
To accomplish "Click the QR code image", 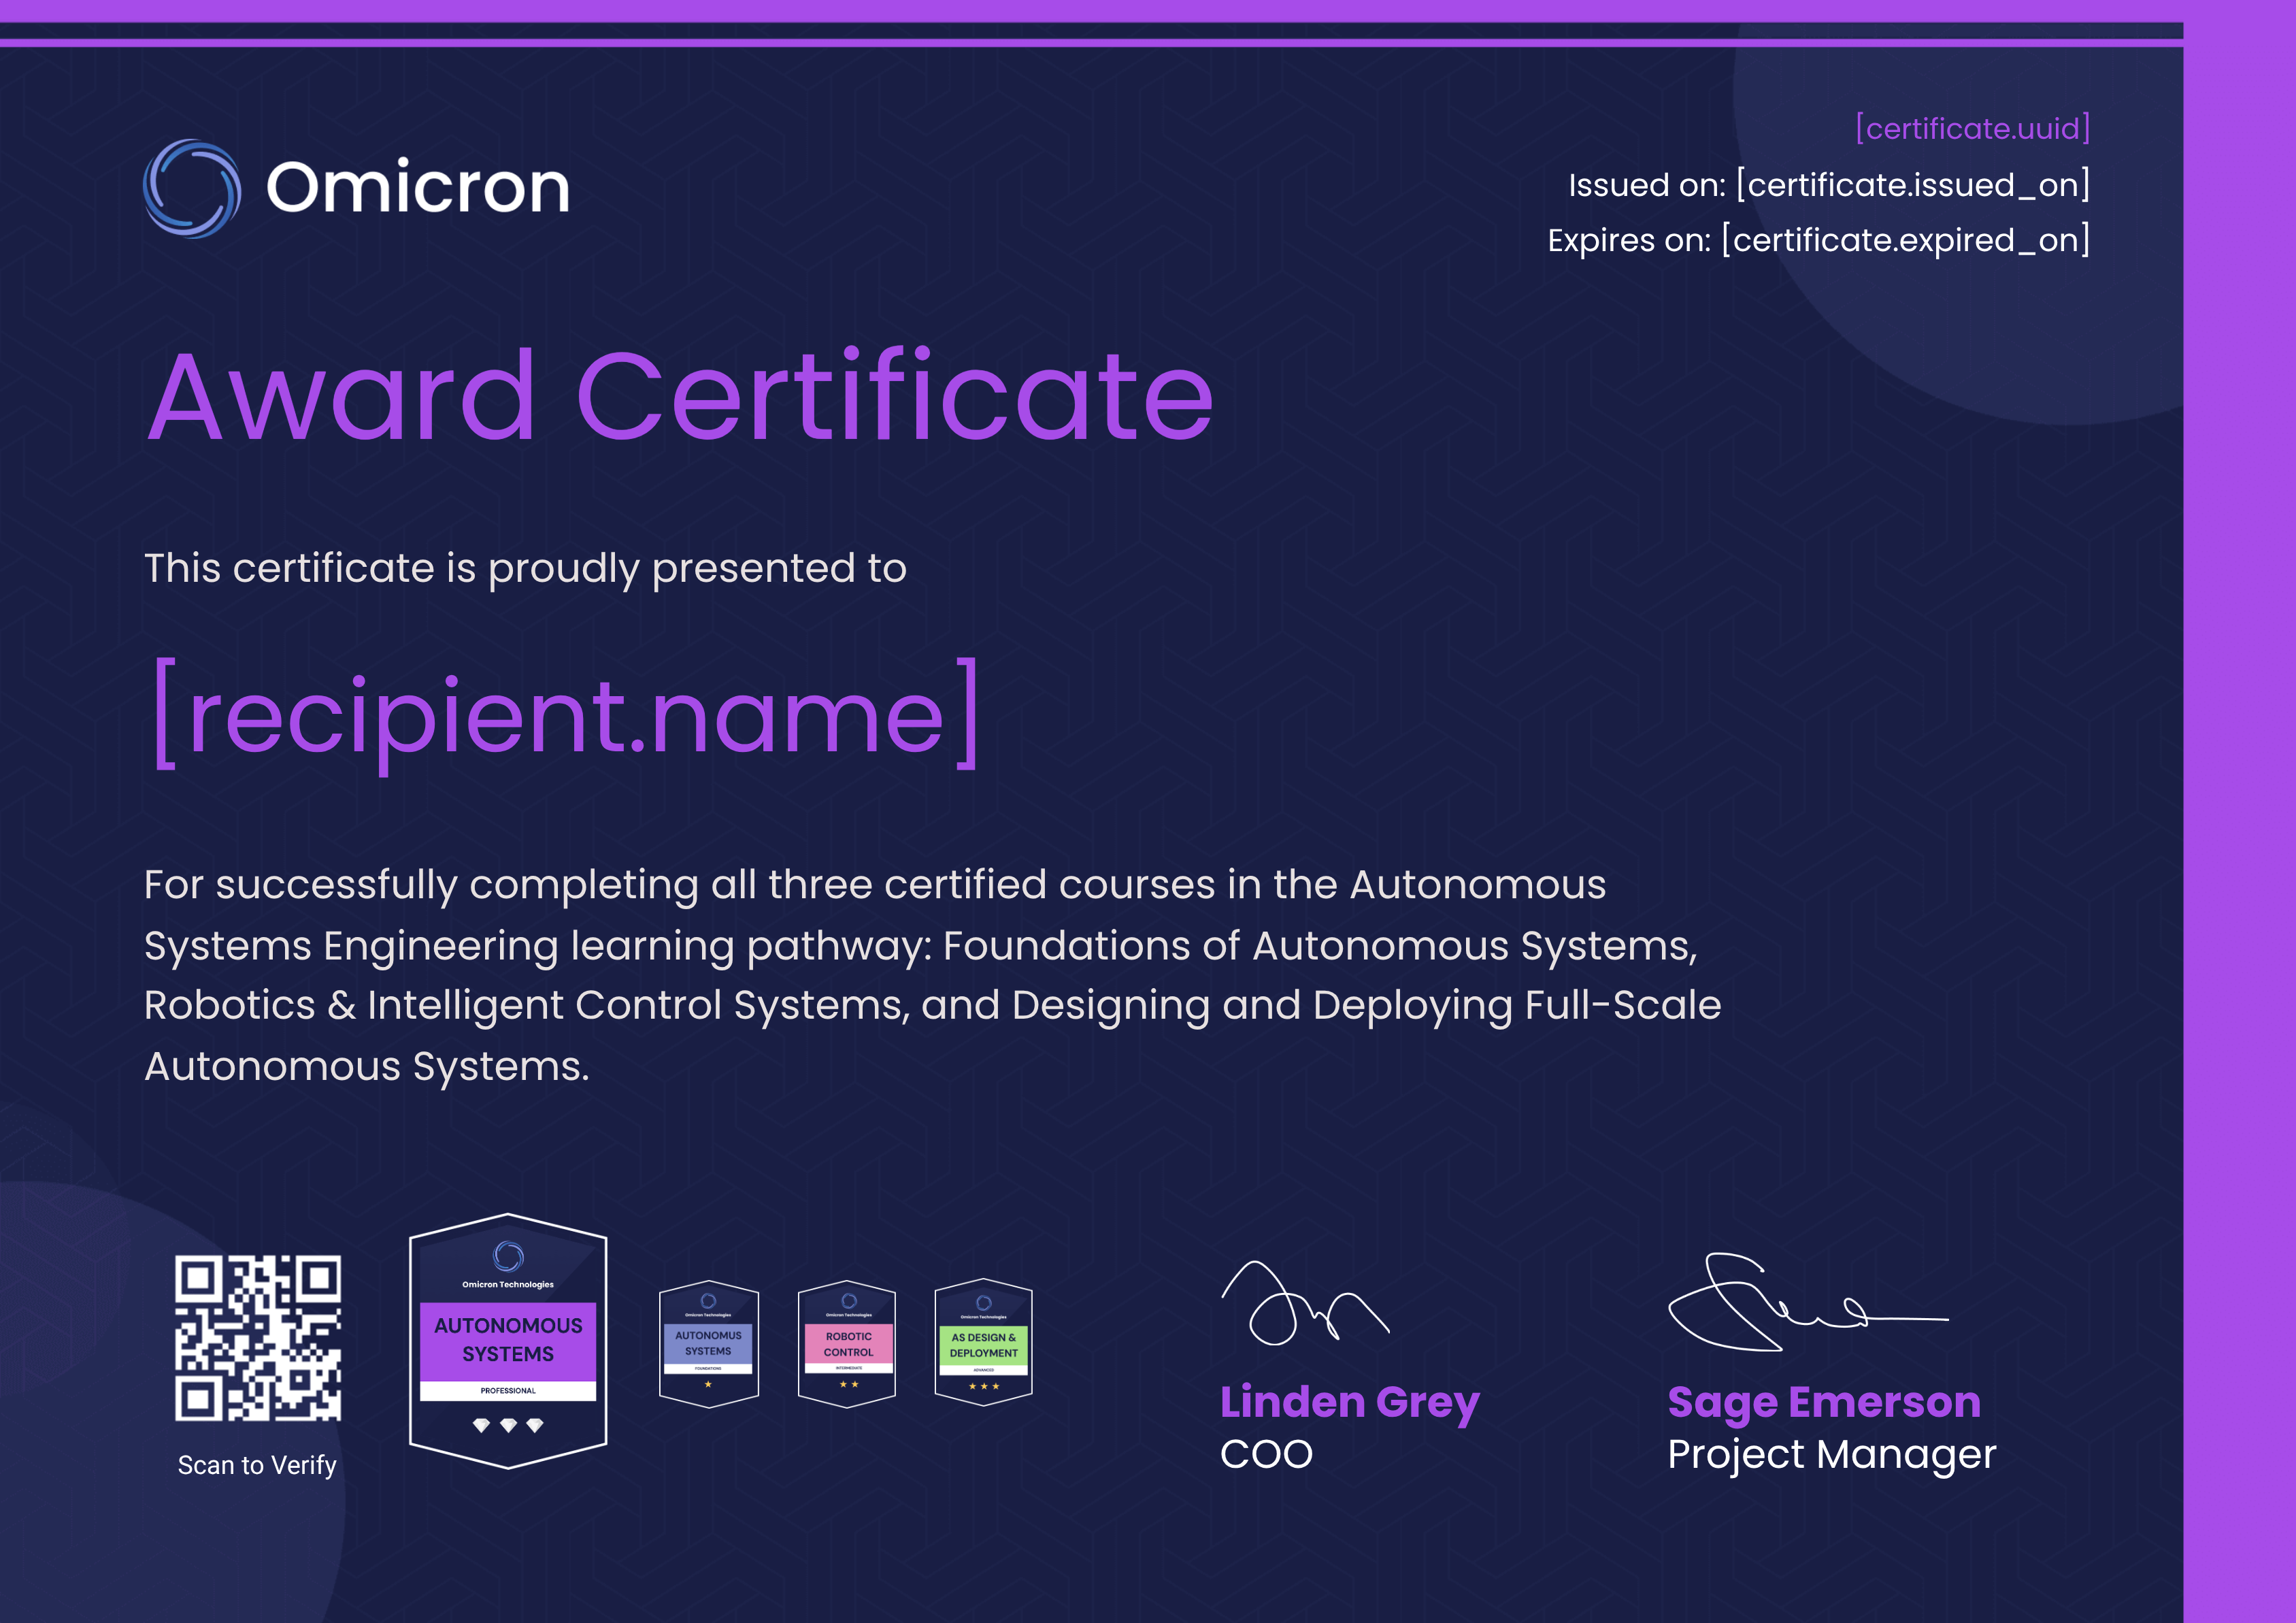I will (x=258, y=1337).
